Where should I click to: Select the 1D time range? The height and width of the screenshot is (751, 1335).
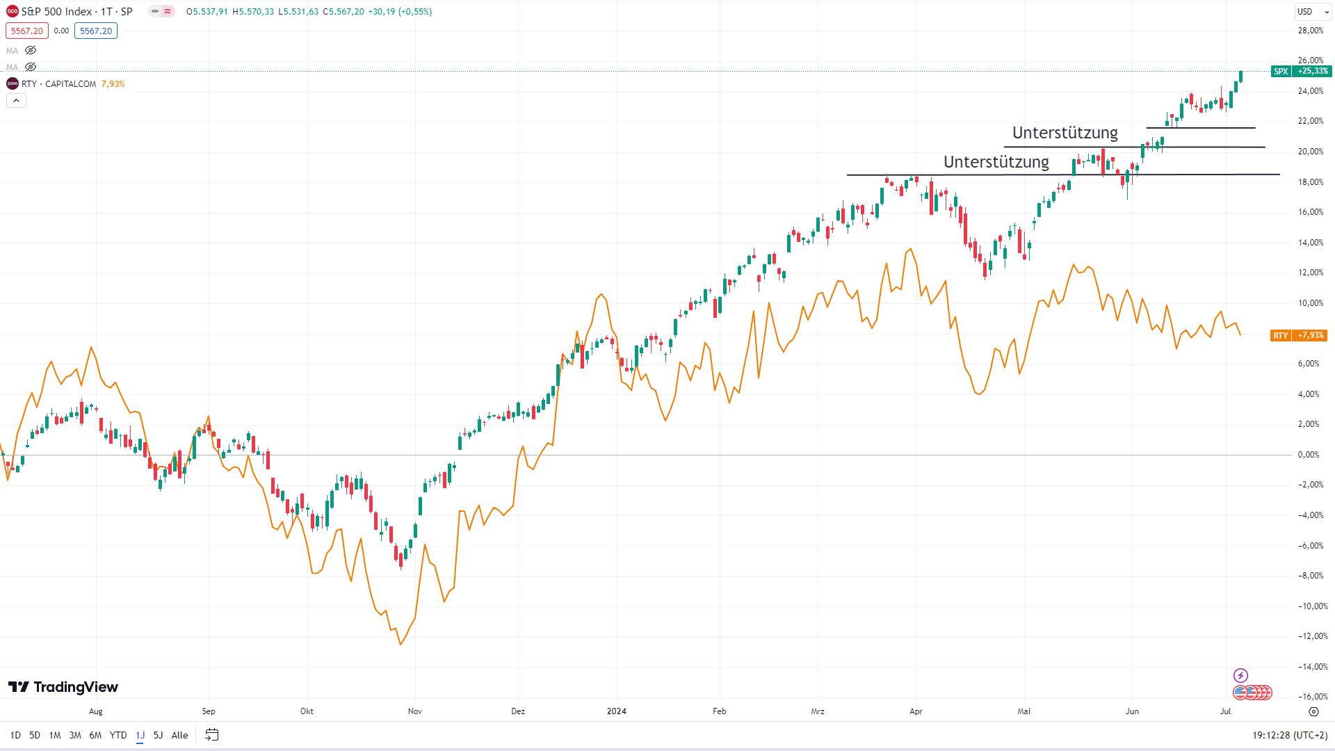(15, 735)
